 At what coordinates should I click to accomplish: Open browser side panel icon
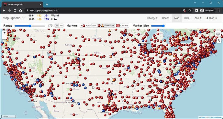(x=196, y=11)
